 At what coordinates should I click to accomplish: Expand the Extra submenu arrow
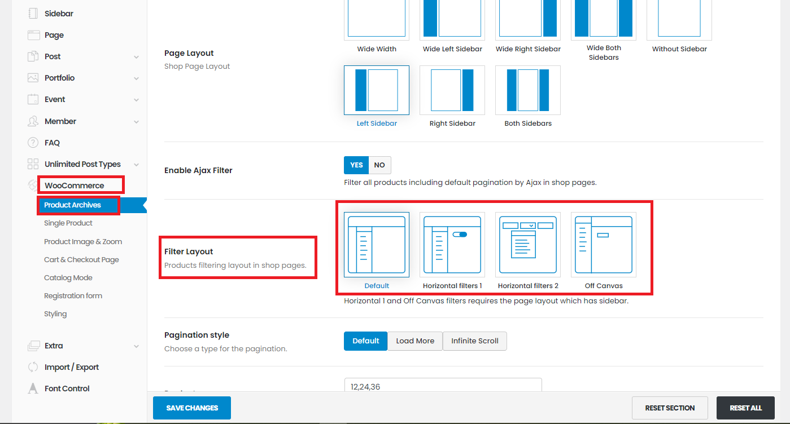click(136, 346)
